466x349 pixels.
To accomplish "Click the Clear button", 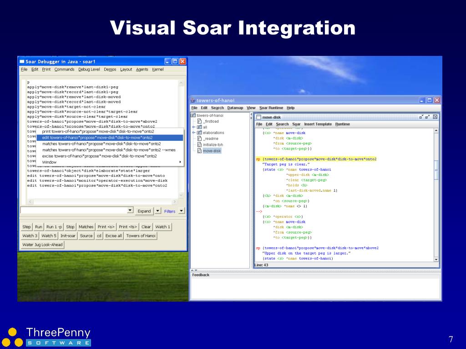I will point(146,227).
